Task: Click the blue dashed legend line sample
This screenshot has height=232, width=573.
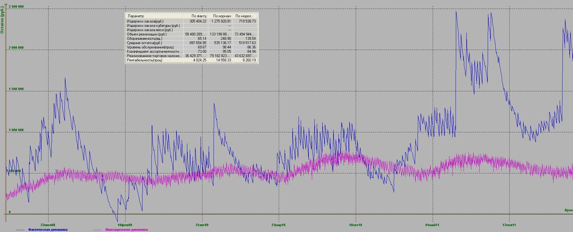Action: click(20, 230)
